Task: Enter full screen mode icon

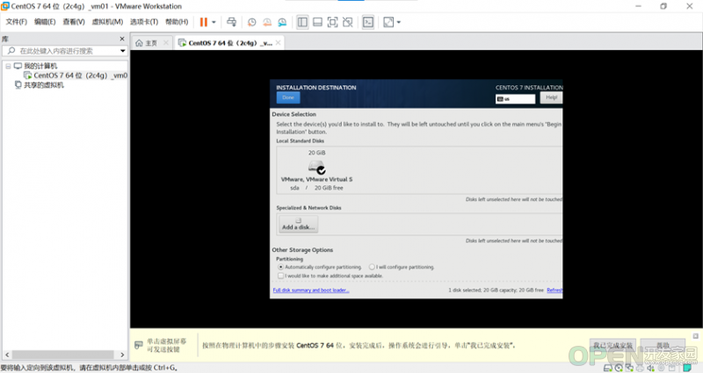Action: 332,22
